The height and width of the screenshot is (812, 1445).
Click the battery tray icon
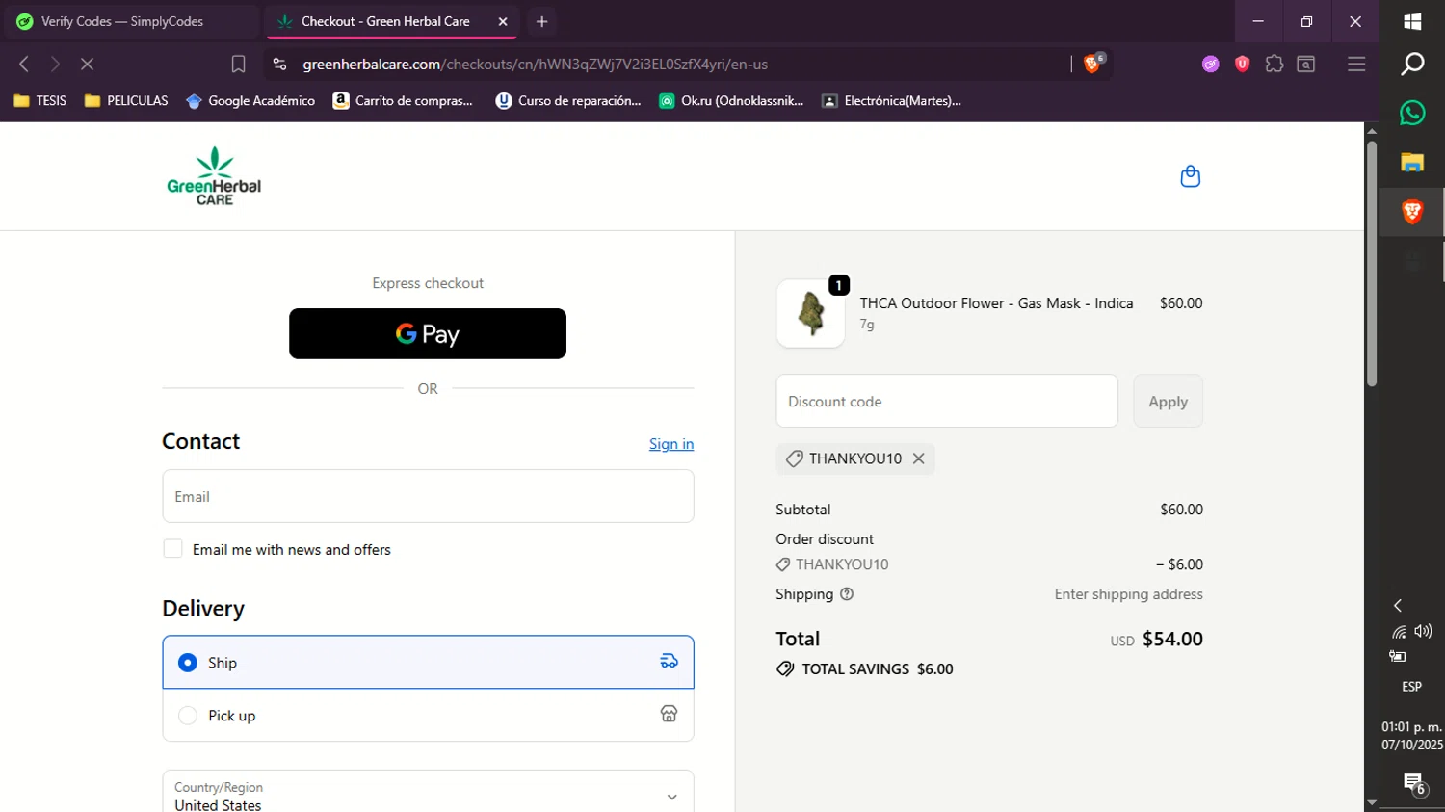1398,656
